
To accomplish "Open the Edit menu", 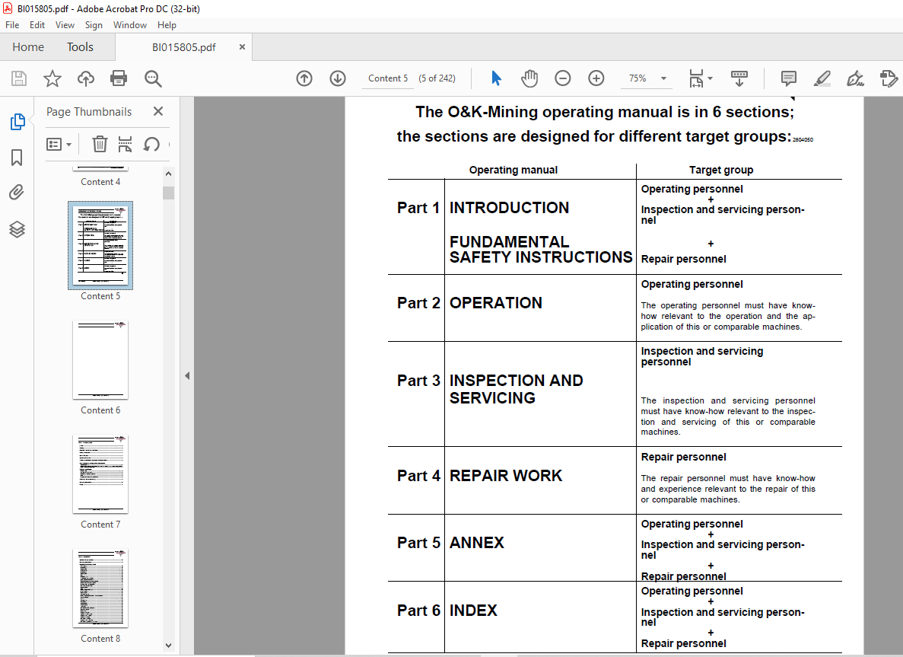I will pos(37,25).
